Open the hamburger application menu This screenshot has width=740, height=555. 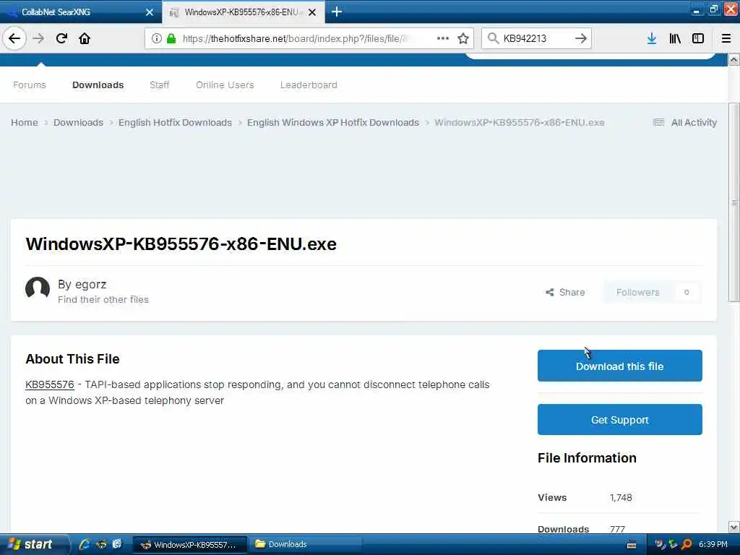726,38
